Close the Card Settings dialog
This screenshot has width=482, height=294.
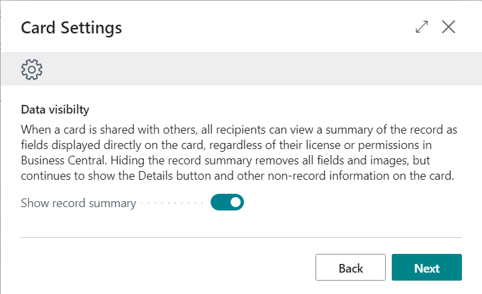click(x=449, y=27)
